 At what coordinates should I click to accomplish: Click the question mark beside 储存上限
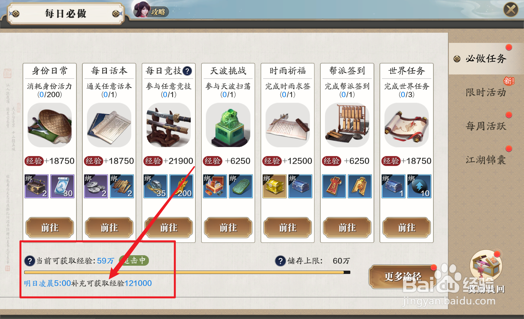point(280,261)
